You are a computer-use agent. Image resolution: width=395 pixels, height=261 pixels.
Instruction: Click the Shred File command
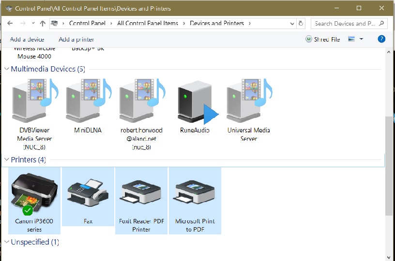[x=323, y=39]
